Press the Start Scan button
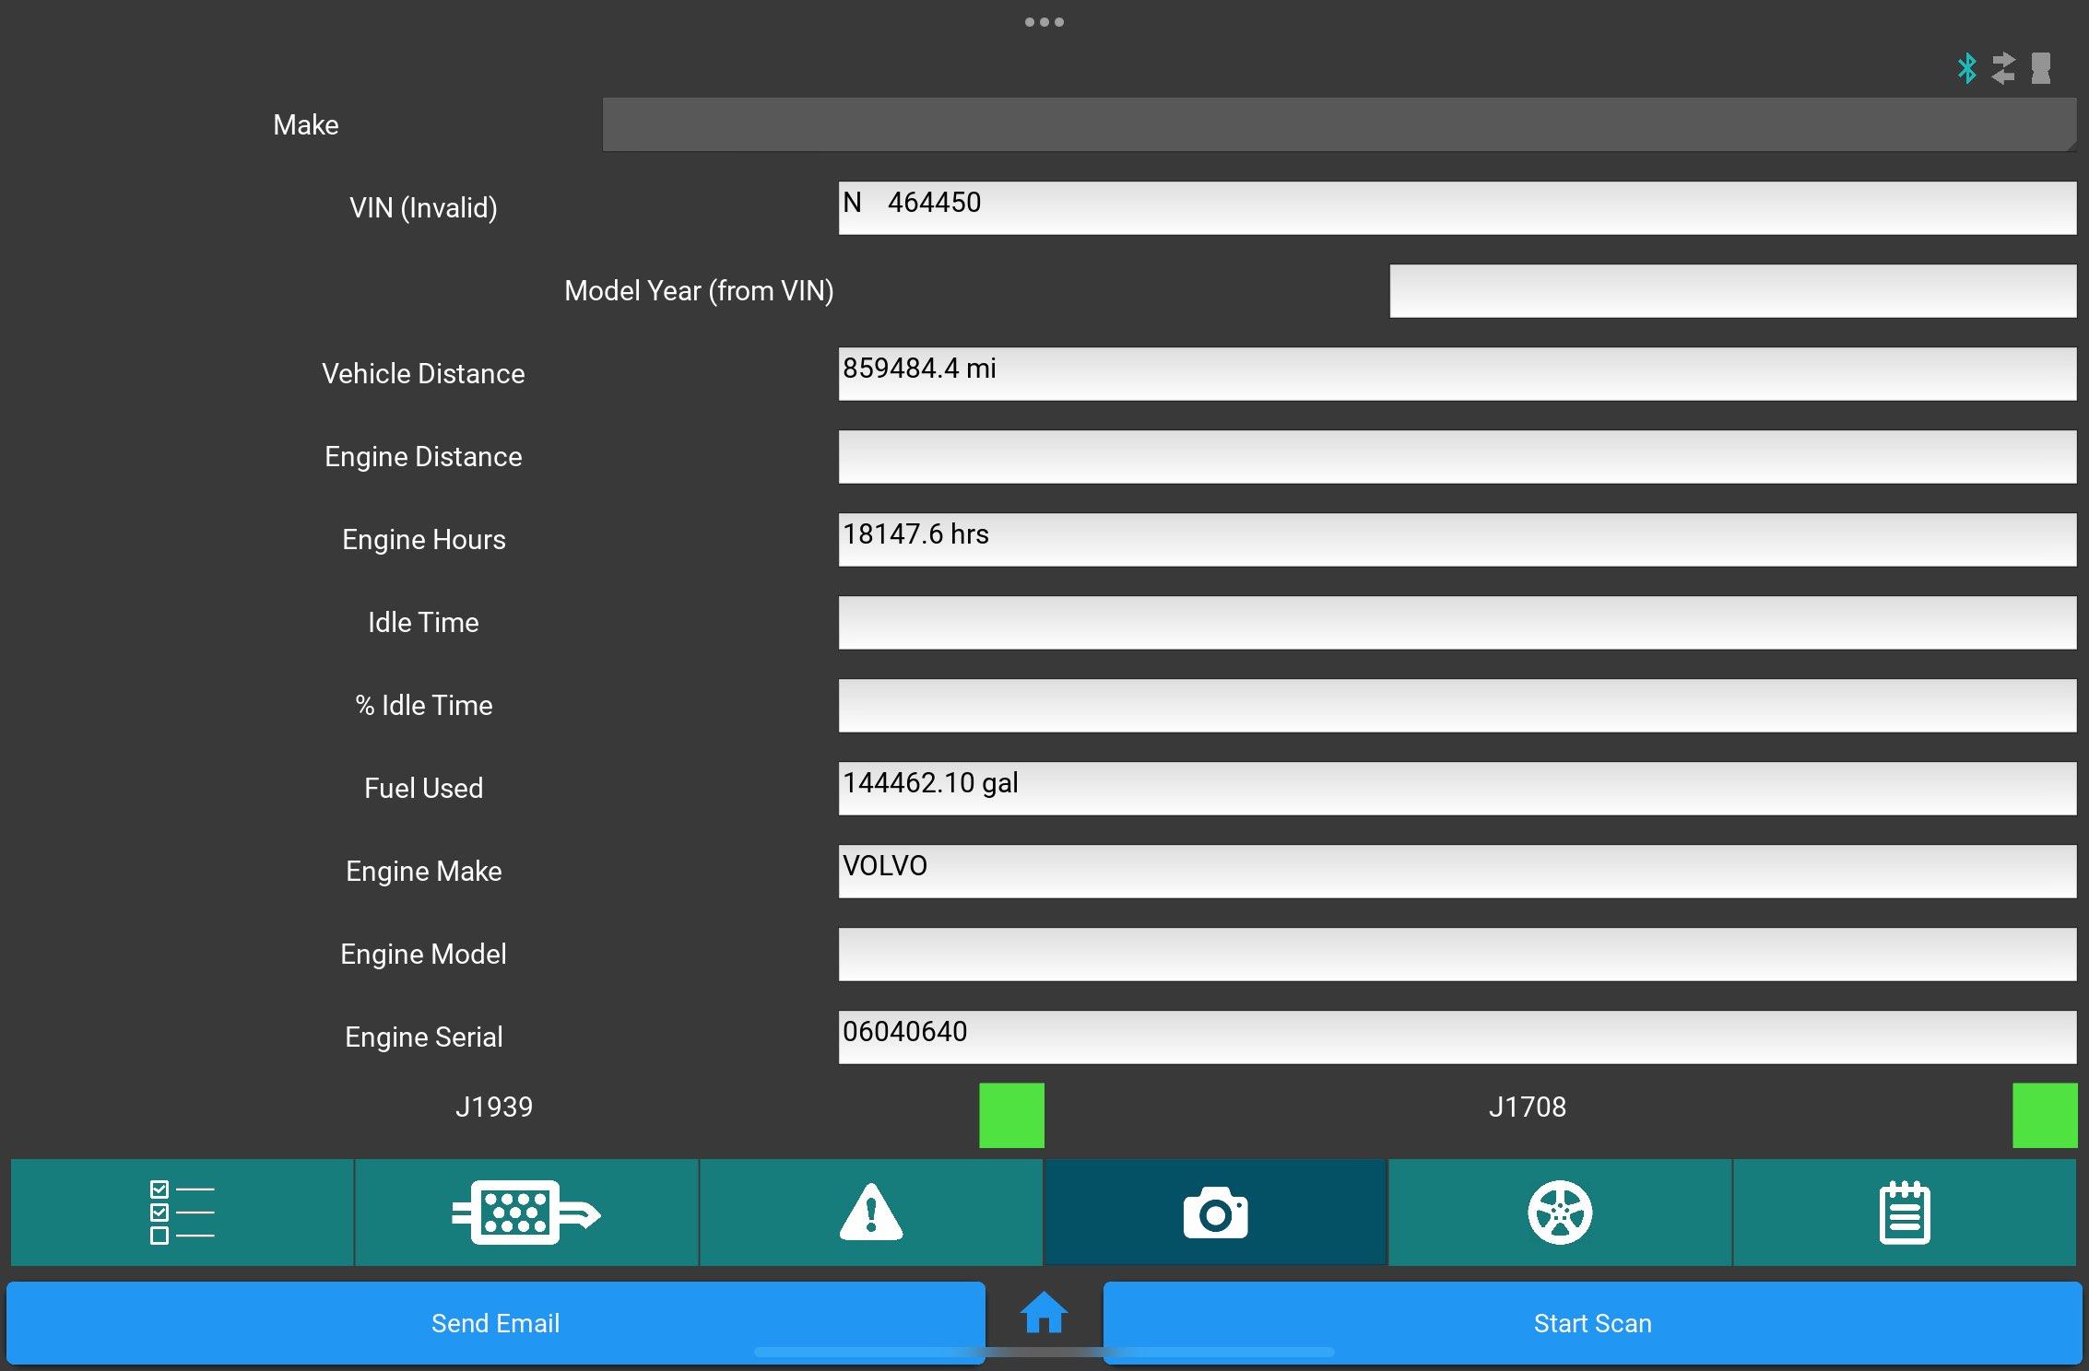Screen dimensions: 2089x1371 1591,1322
